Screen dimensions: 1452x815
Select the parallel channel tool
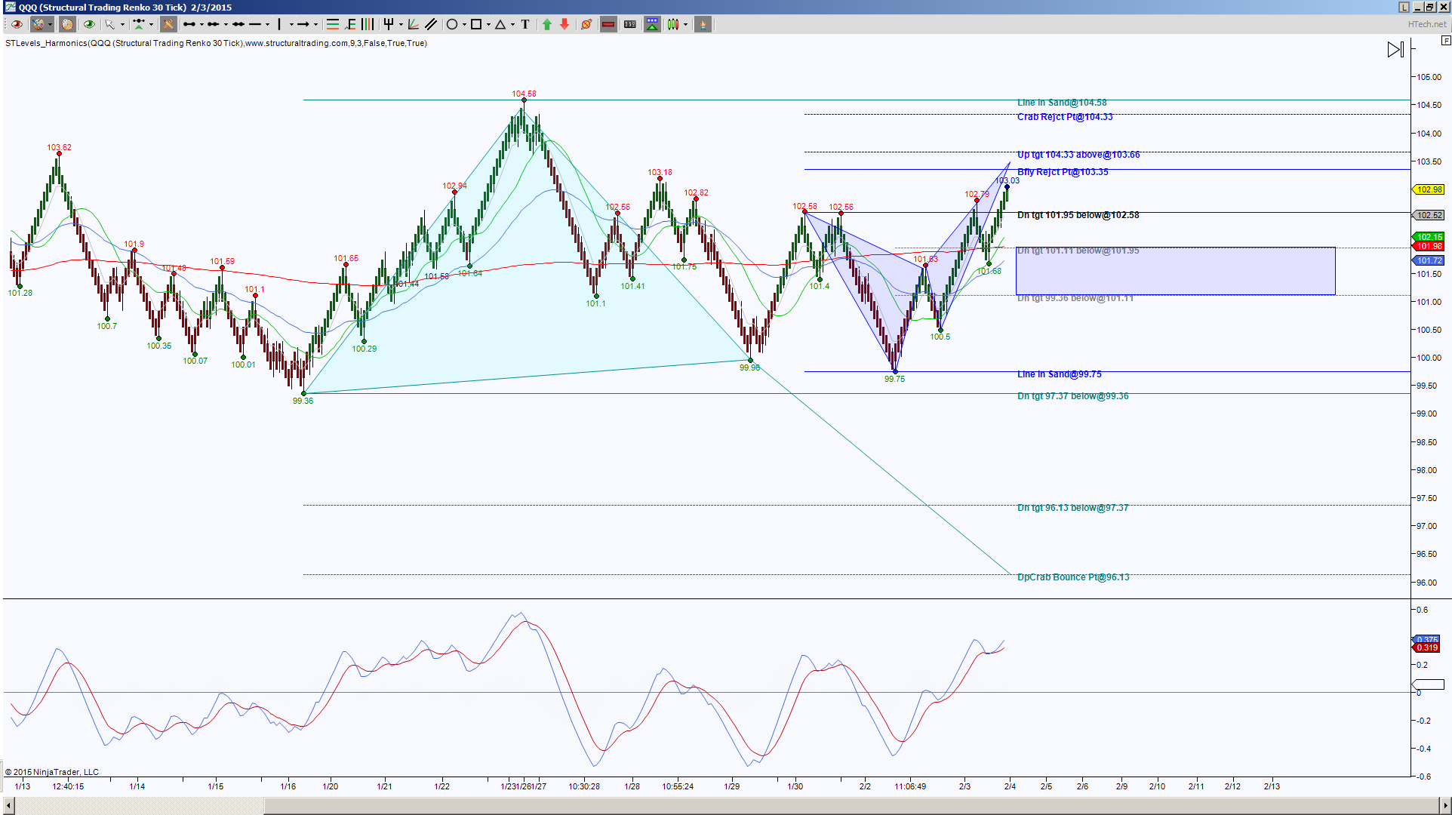[432, 24]
